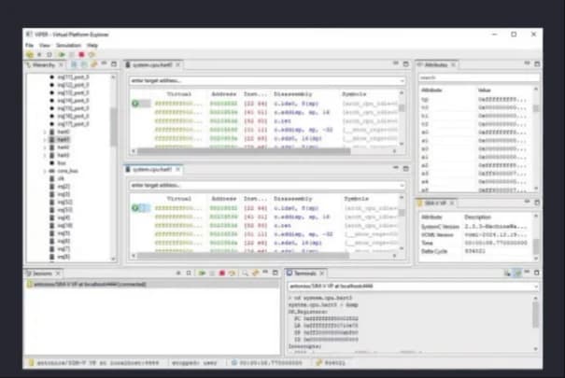Click the first blue icon in Hierarchy panel header

click(x=74, y=64)
